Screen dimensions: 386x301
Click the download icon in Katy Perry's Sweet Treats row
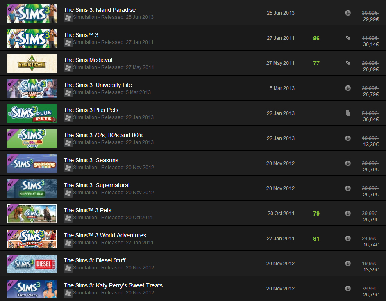coord(347,288)
